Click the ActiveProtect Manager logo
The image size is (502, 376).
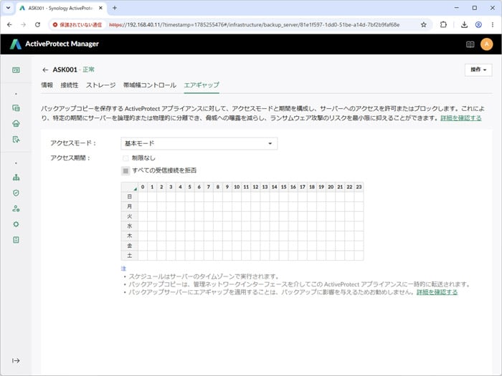click(55, 44)
